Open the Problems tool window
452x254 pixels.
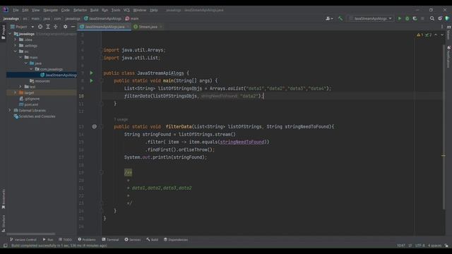pos(87,240)
